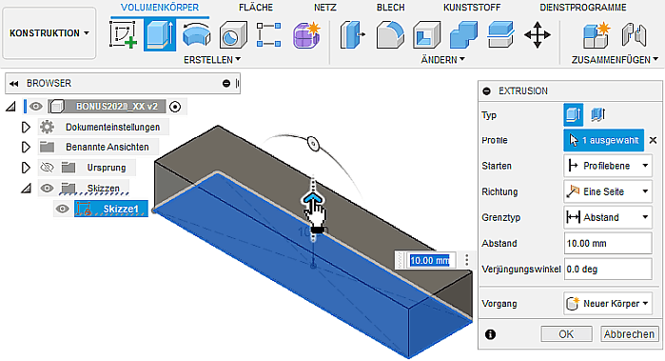Viewport: 665px width, 361px height.
Task: Select the Offset Face tool icon
Action: (x=500, y=35)
